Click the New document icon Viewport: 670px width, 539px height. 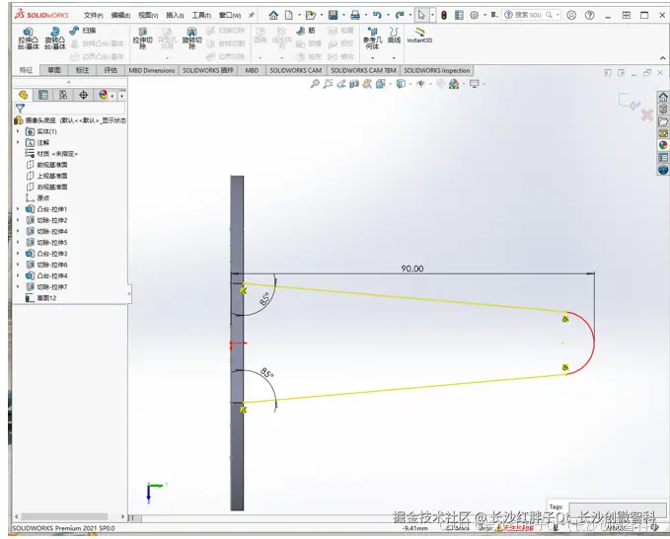pos(289,15)
